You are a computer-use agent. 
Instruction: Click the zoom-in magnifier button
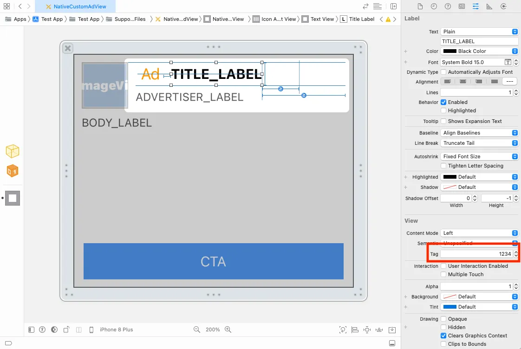pyautogui.click(x=228, y=330)
